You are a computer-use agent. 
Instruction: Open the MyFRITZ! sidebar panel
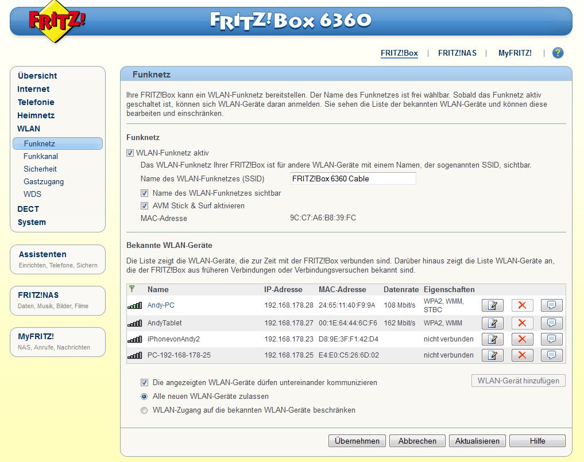pos(58,341)
